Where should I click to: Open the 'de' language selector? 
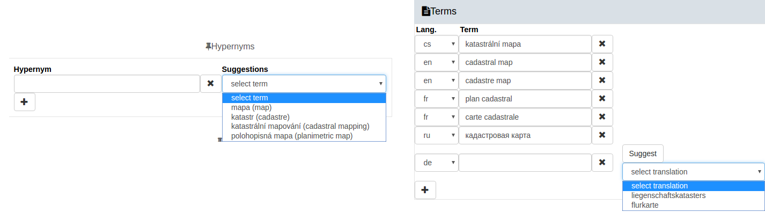pyautogui.click(x=437, y=163)
